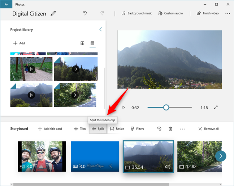The width and height of the screenshot is (234, 186).
Task: Show next storyboard clips with arrow
Action: tap(221, 156)
